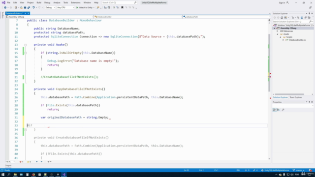Click the UnitySQLiteMultiplataforma repository status item
The image size is (315, 177).
click(x=275, y=171)
